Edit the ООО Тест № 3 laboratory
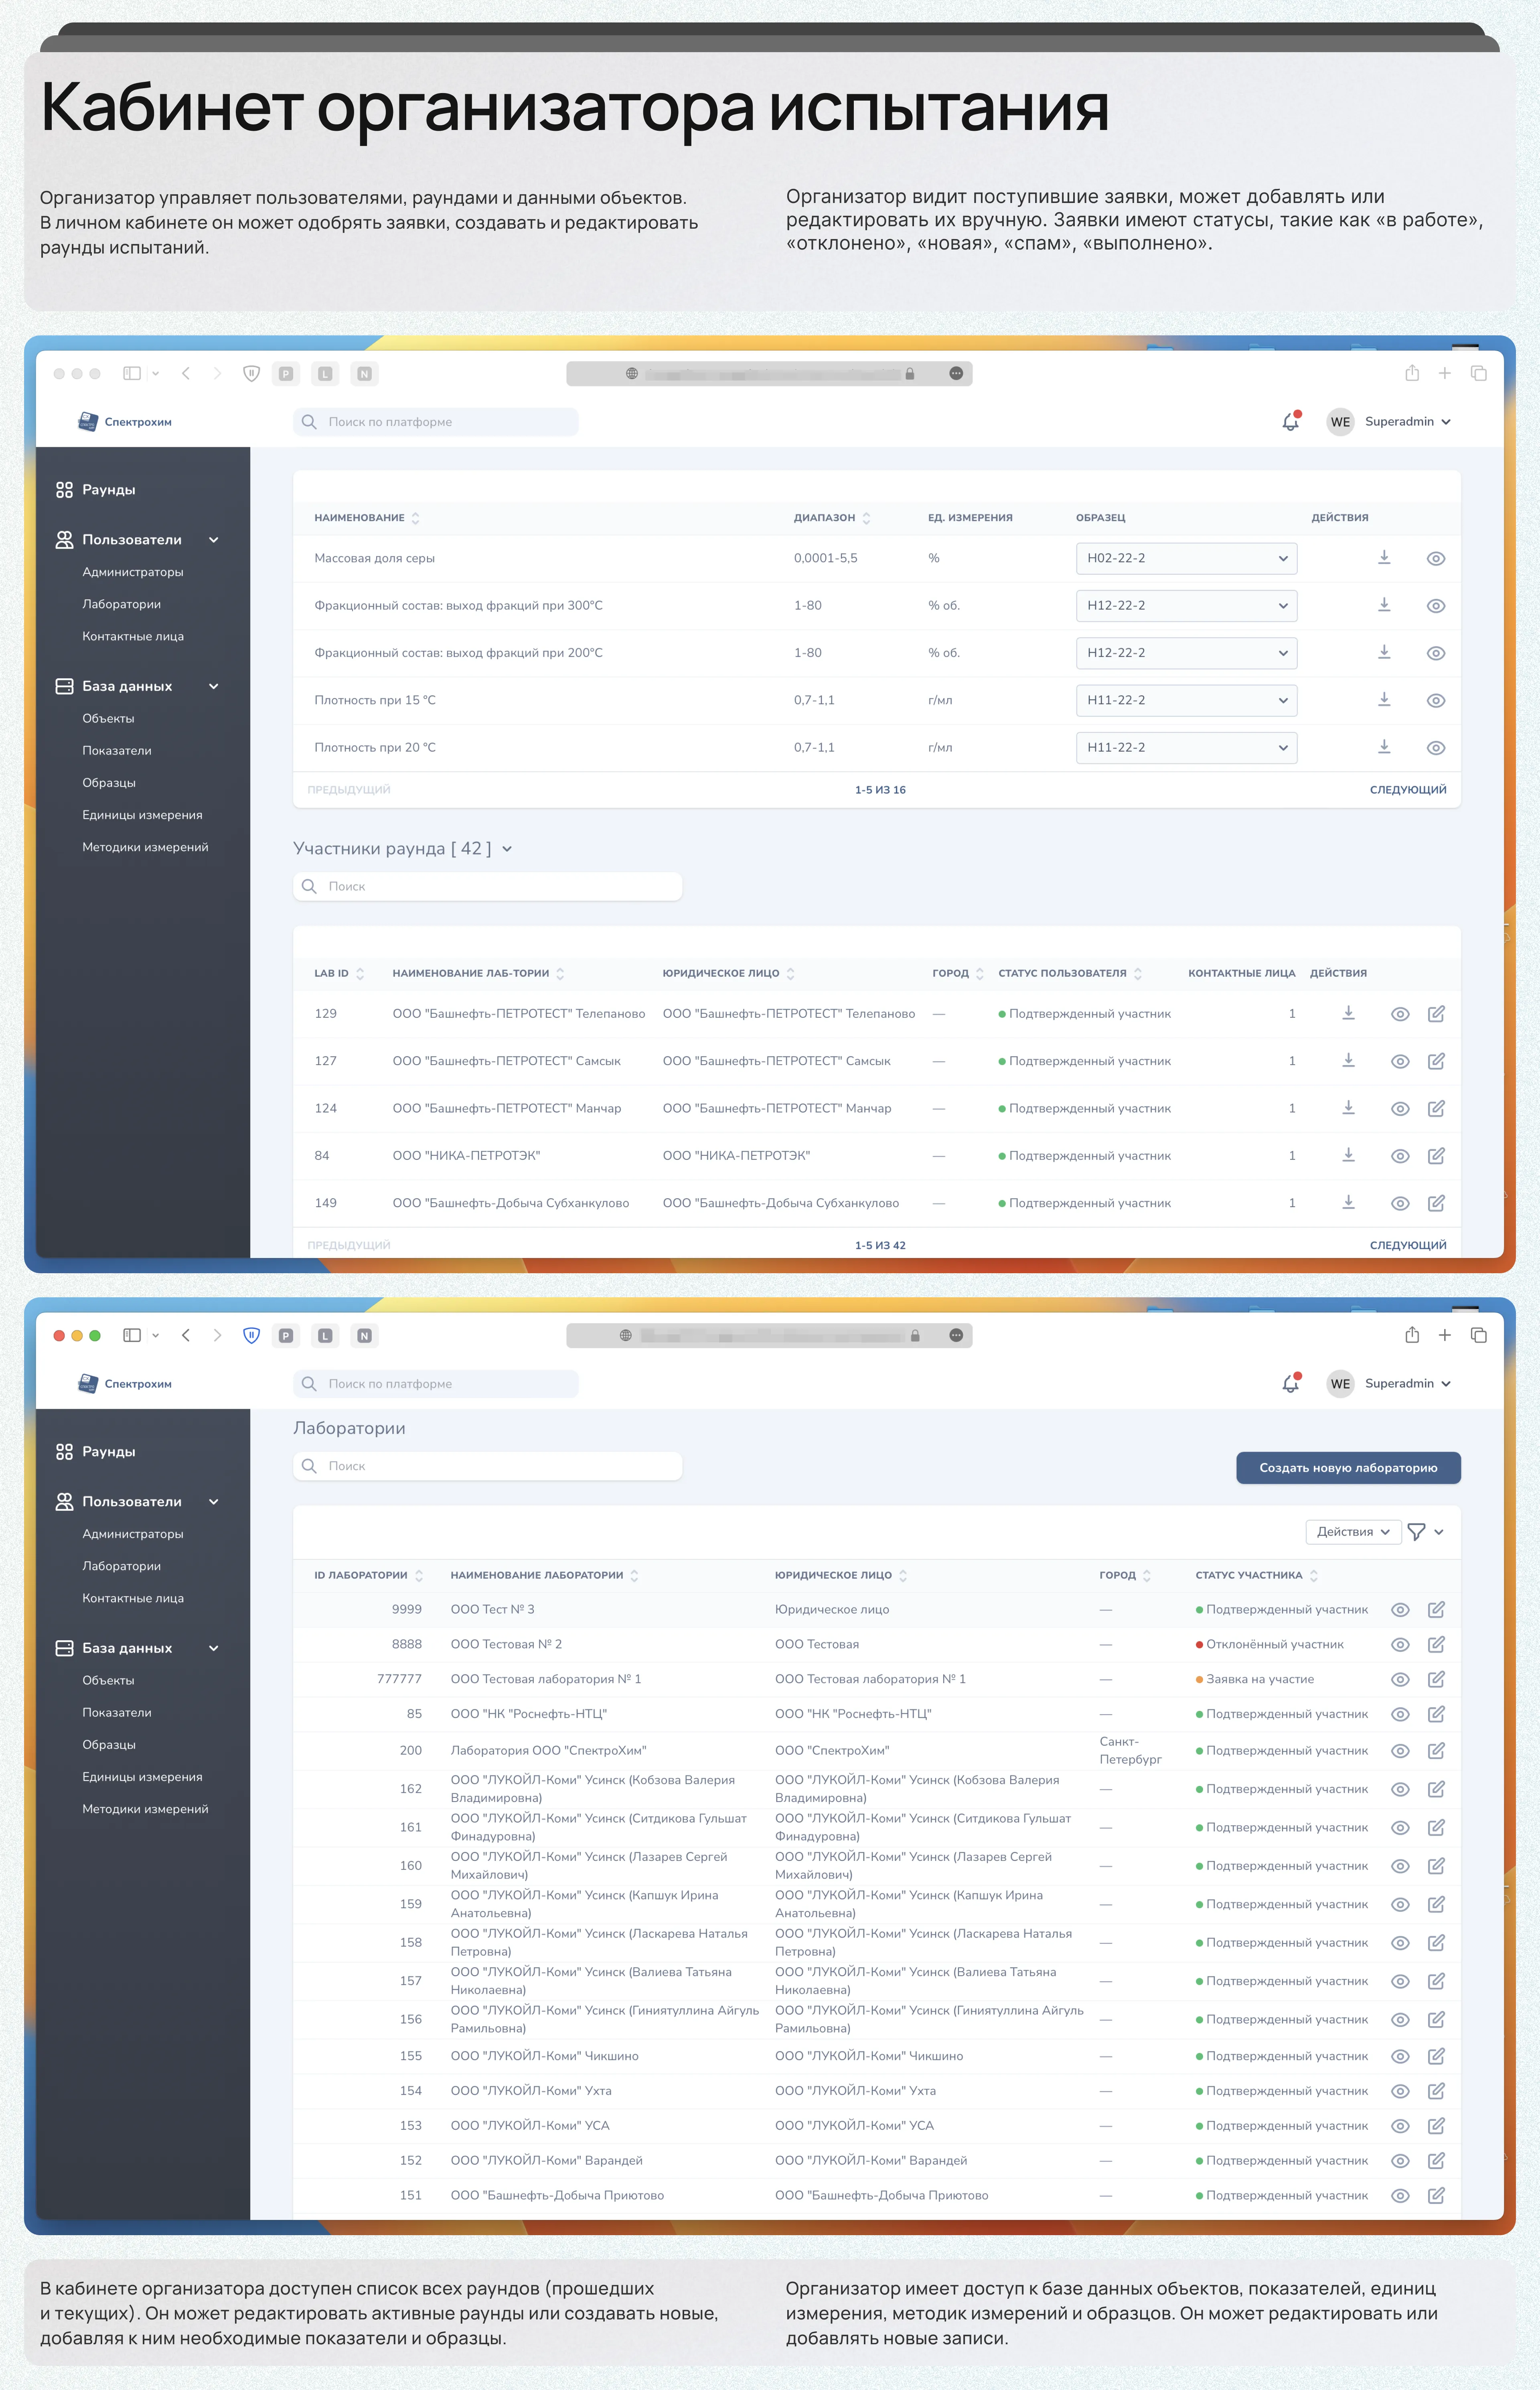The height and width of the screenshot is (2390, 1540). click(x=1436, y=1609)
